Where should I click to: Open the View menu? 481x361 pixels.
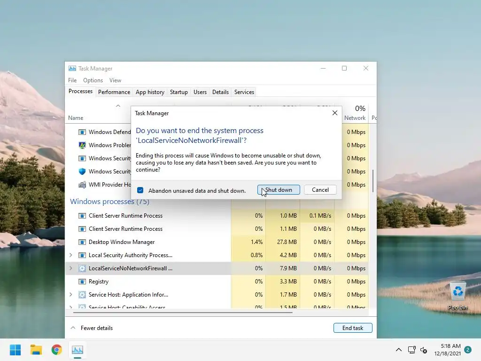[x=115, y=80]
